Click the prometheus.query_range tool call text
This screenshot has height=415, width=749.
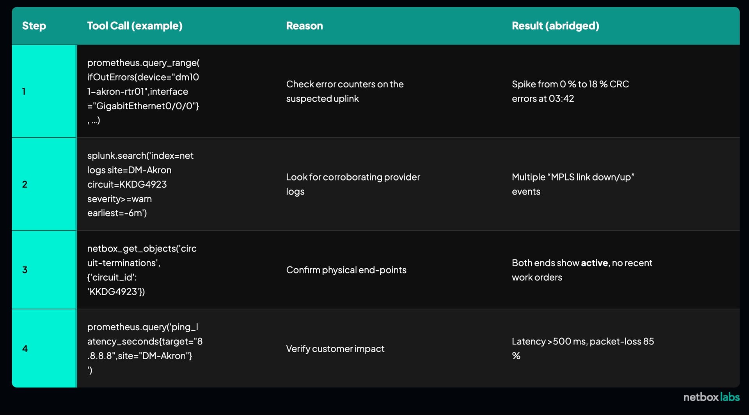point(143,91)
